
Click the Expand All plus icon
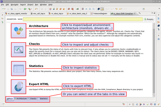point(90,9)
